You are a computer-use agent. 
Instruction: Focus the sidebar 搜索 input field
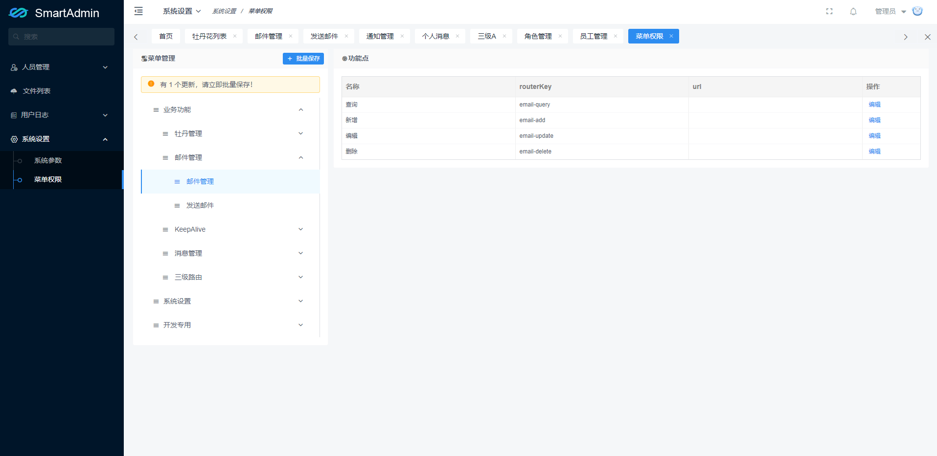(61, 37)
